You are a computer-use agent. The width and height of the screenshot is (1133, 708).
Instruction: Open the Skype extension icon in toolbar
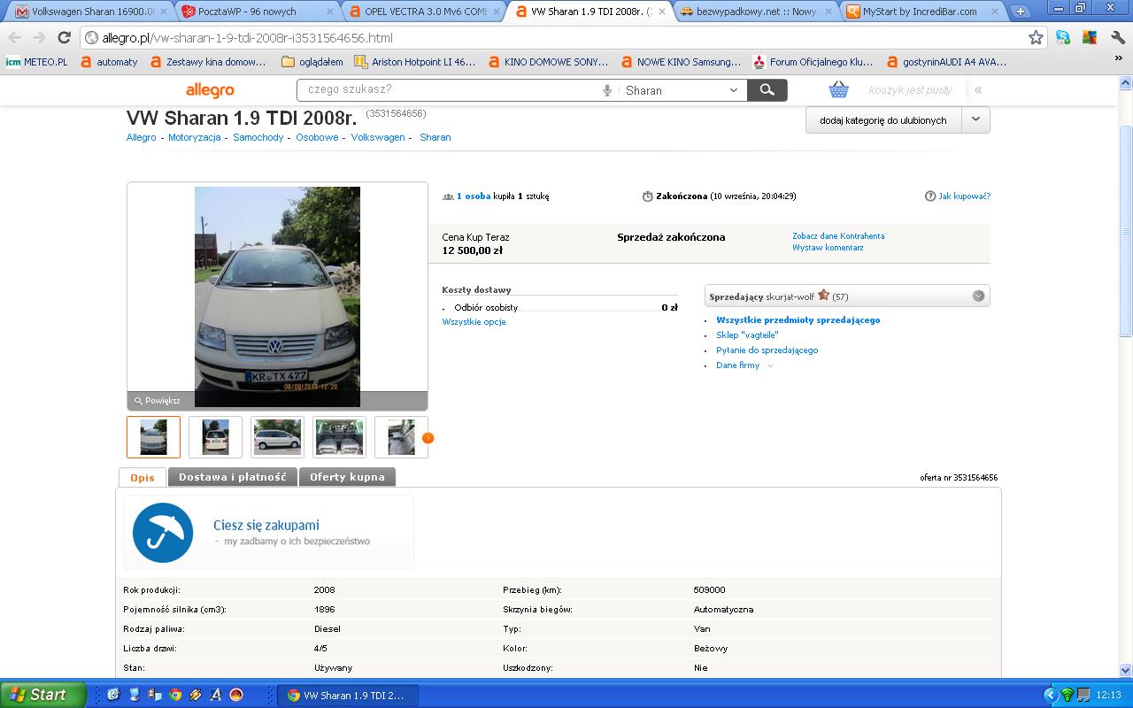(1063, 37)
